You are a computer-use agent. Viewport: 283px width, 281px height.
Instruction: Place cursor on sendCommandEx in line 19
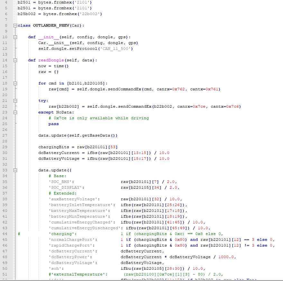124,89
